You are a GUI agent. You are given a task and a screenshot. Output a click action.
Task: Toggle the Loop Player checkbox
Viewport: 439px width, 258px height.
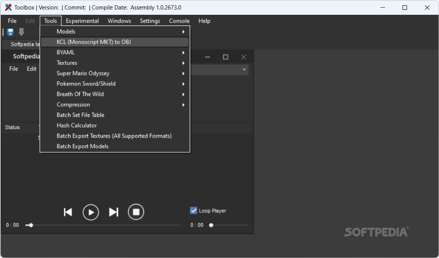(x=194, y=211)
